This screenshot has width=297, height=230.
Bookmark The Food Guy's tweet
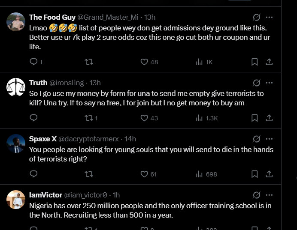point(255,62)
